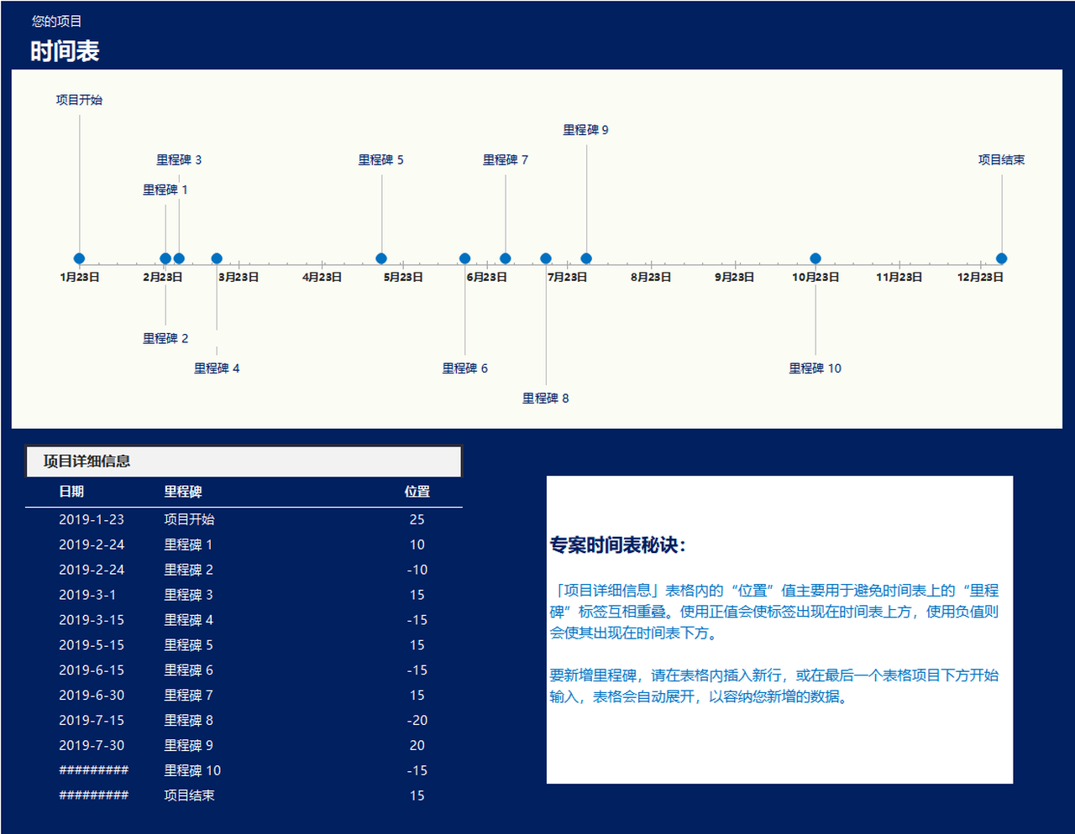Click the 里程碑 9 milestone dot
Image resolution: width=1075 pixels, height=834 pixels.
point(586,258)
